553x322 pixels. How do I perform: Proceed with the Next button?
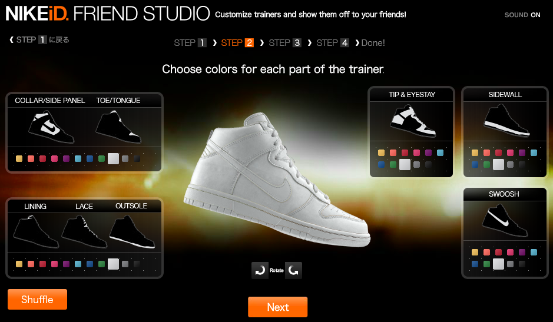278,307
